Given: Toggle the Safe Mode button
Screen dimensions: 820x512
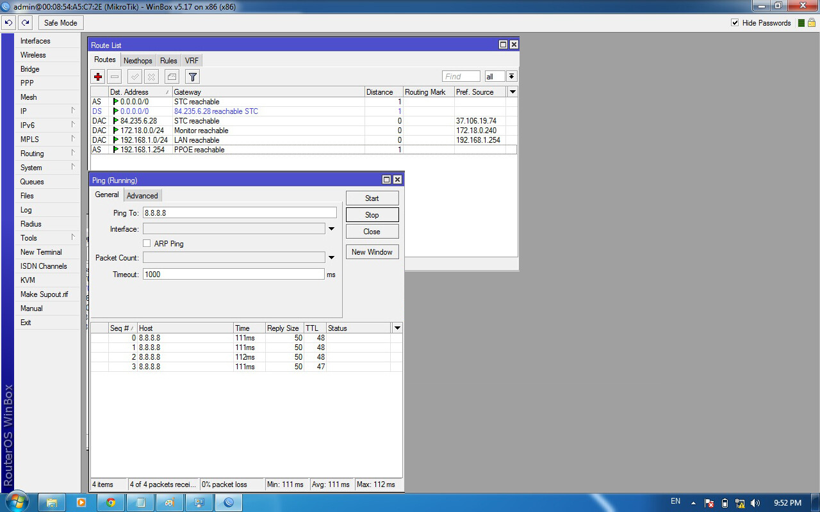Looking at the screenshot, I should (x=61, y=23).
